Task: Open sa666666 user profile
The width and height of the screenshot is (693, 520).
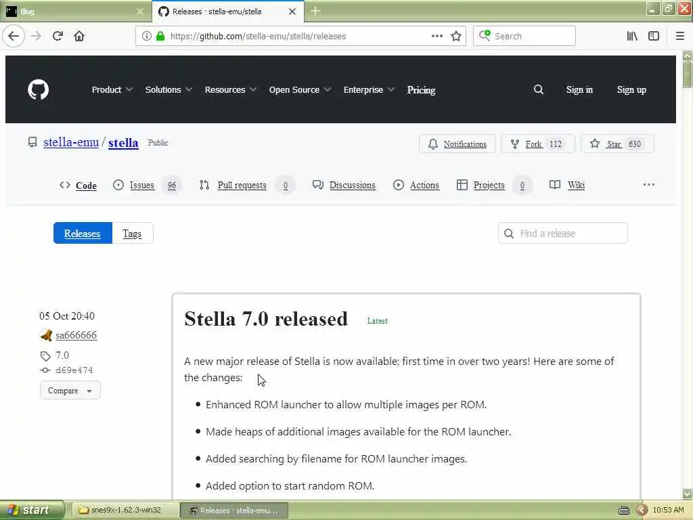Action: tap(76, 335)
